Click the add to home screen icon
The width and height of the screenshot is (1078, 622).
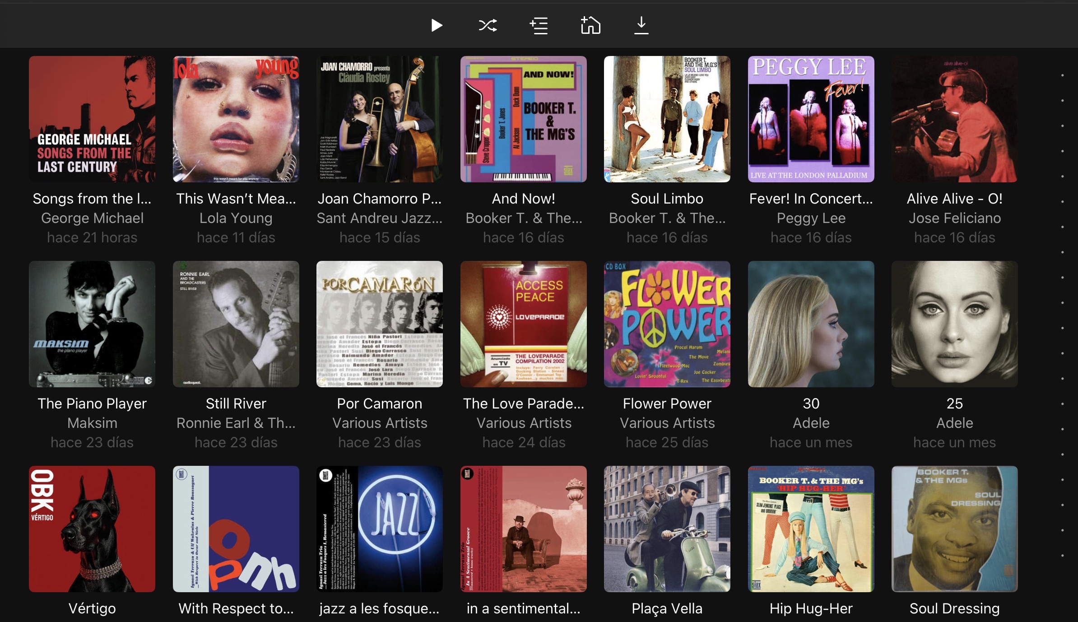point(590,25)
